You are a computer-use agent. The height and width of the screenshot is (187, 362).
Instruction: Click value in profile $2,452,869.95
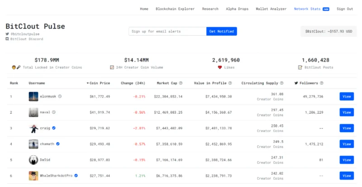[219, 144]
